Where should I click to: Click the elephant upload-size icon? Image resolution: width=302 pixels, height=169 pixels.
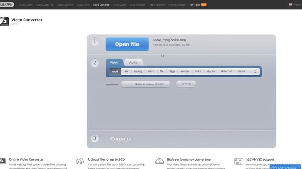(x=80, y=161)
